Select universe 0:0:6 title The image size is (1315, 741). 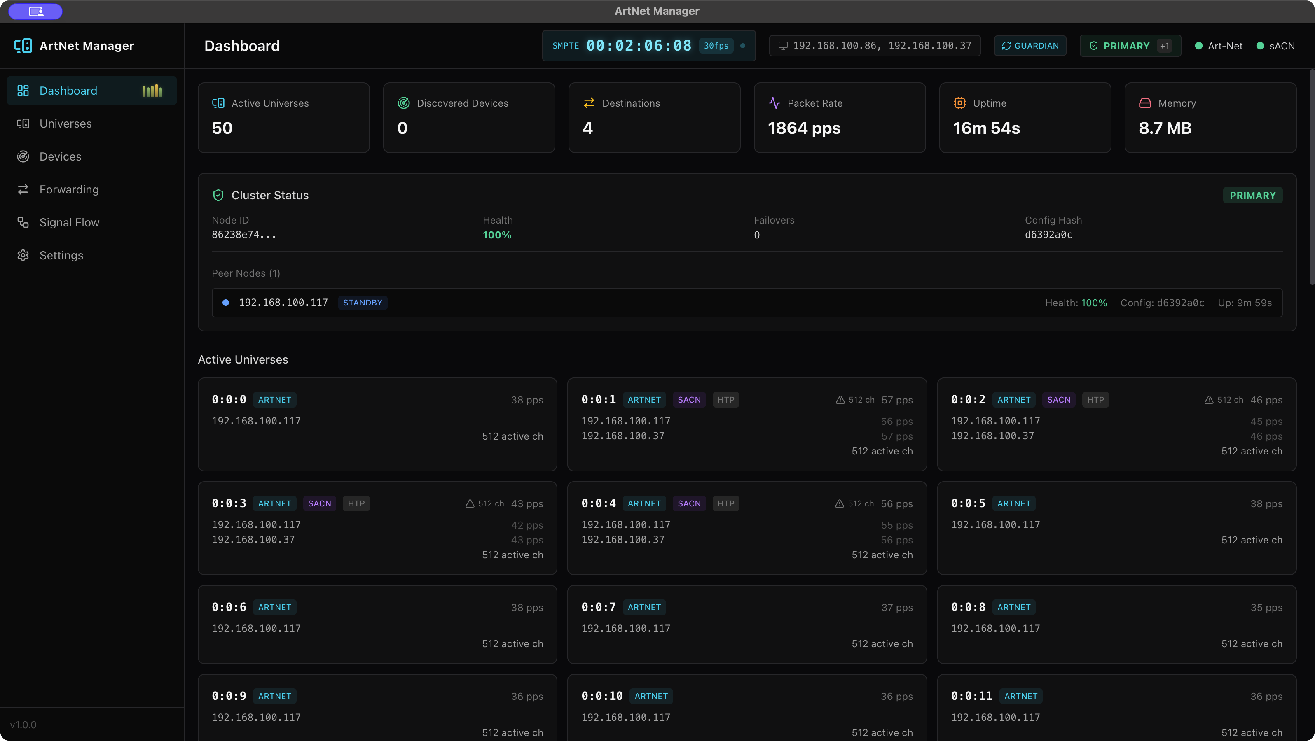pyautogui.click(x=229, y=607)
